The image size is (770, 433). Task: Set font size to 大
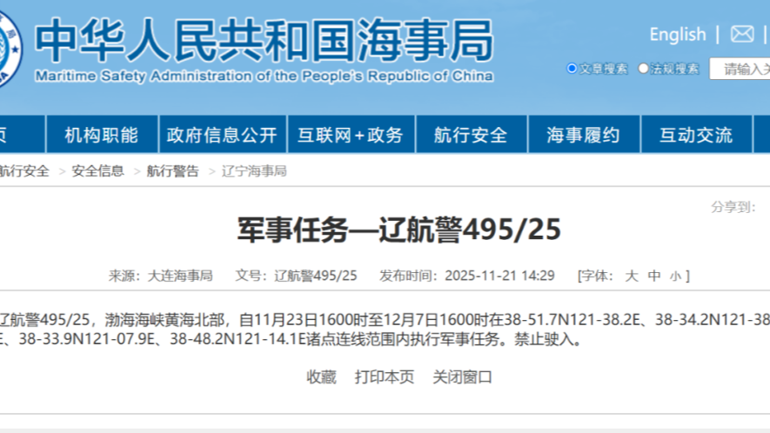point(632,276)
